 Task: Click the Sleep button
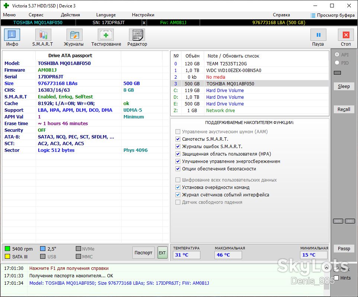point(344,87)
